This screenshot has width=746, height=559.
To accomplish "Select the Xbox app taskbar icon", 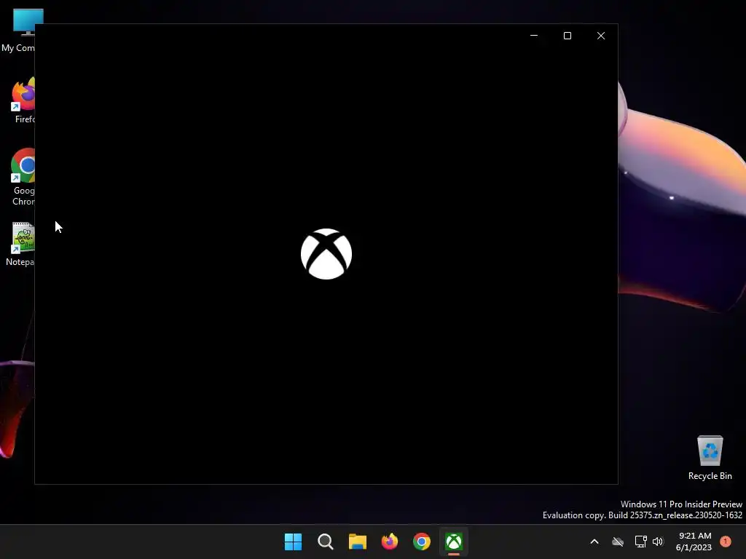I will pyautogui.click(x=454, y=542).
